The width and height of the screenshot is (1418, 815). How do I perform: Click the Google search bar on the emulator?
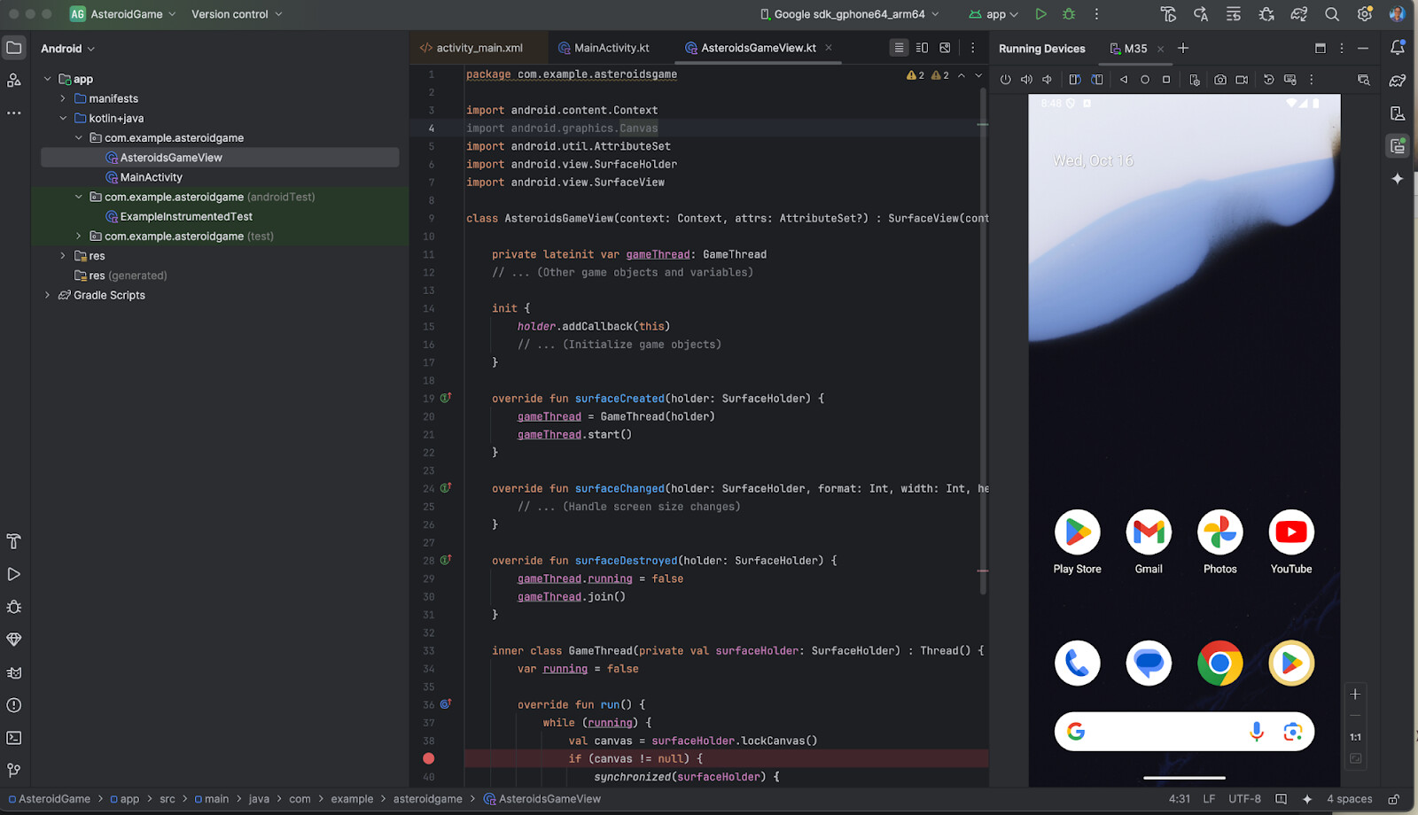(1161, 732)
